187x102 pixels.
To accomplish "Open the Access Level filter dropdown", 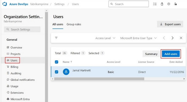I will [x=105, y=38].
